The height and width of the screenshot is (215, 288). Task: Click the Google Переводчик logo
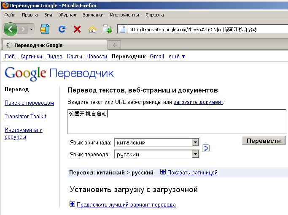[x=59, y=73]
